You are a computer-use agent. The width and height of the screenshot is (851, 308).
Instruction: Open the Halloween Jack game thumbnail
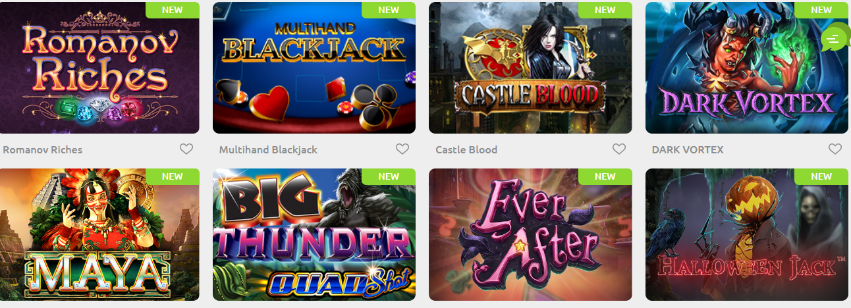click(747, 234)
